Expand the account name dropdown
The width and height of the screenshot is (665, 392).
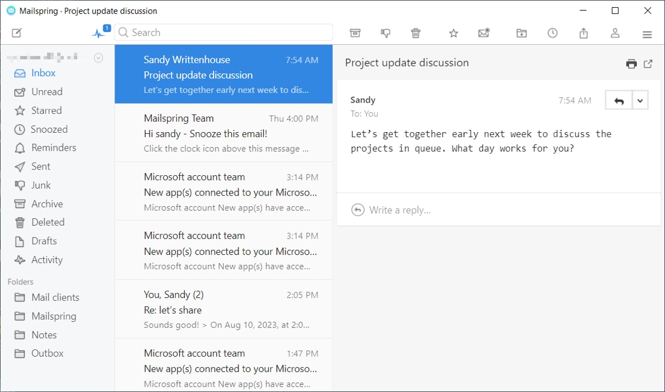(x=98, y=57)
